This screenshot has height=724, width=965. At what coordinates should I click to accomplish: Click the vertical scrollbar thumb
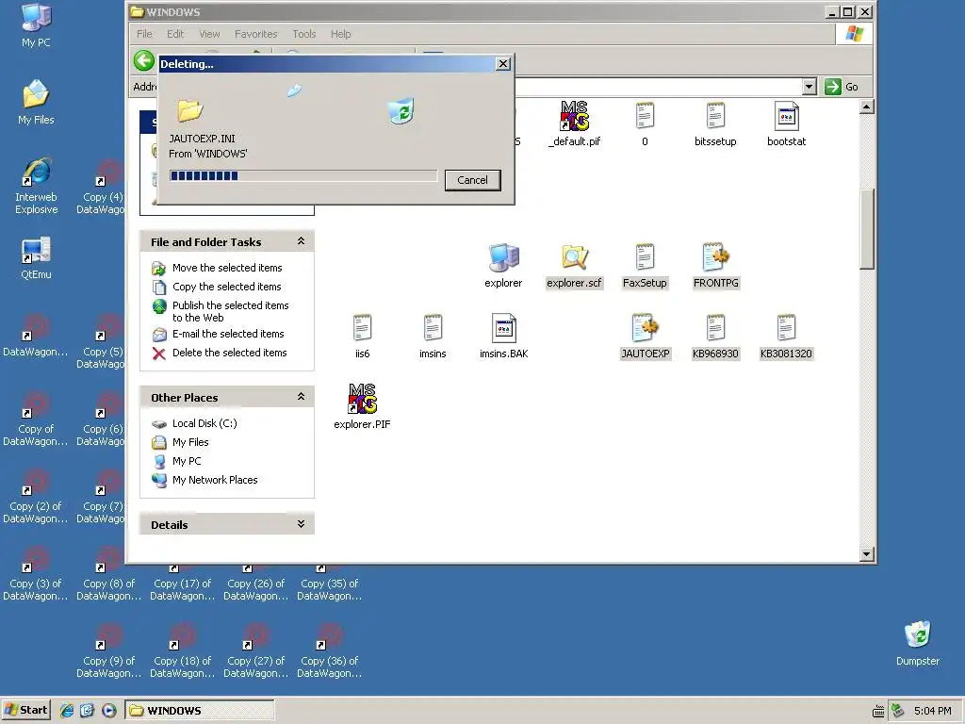(867, 230)
